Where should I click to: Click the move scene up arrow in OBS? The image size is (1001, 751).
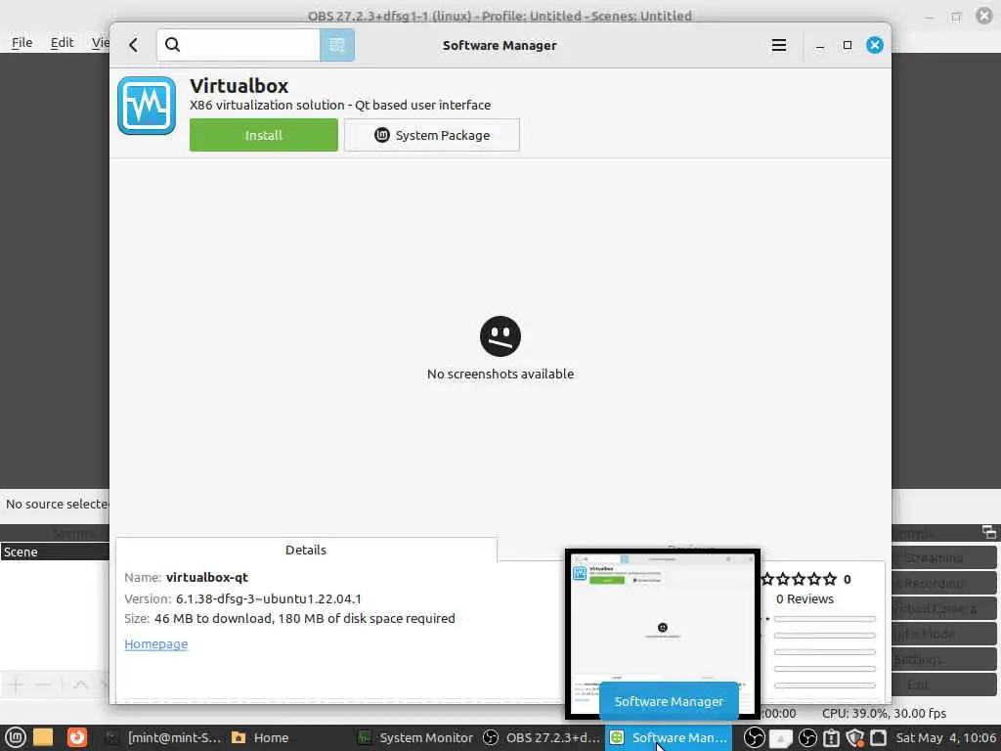80,685
